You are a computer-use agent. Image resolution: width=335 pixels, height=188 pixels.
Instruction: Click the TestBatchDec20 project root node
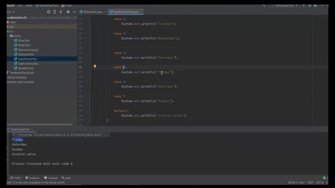(17, 18)
